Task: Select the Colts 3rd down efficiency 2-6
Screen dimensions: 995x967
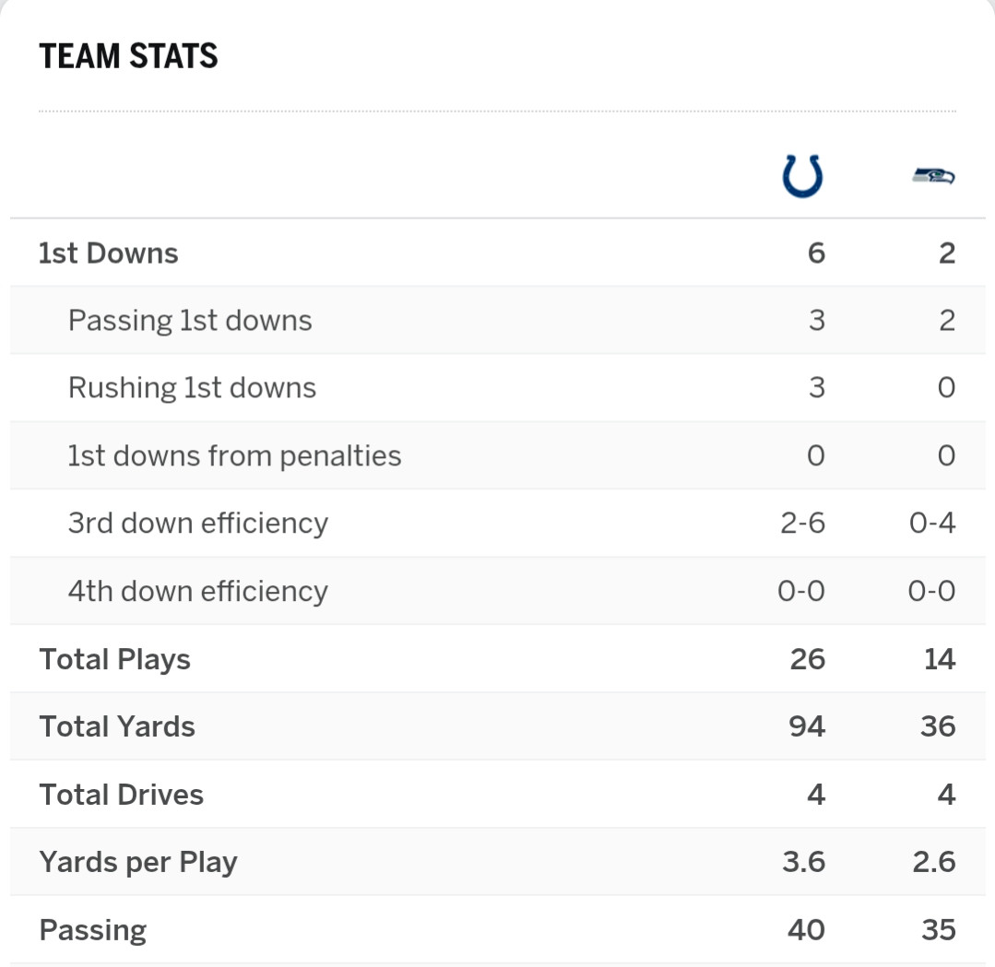Action: point(801,524)
